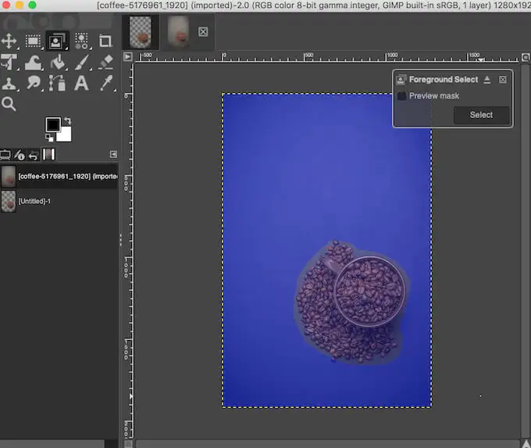Toggle Quick Mask at canvas bottom-left
This screenshot has height=448, width=531.
click(x=128, y=444)
